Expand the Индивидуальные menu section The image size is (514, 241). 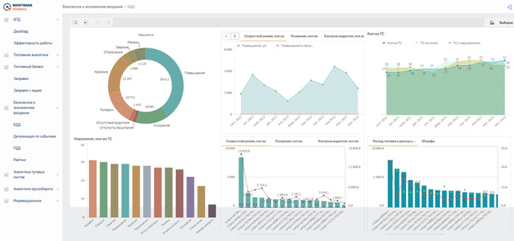tap(57, 200)
